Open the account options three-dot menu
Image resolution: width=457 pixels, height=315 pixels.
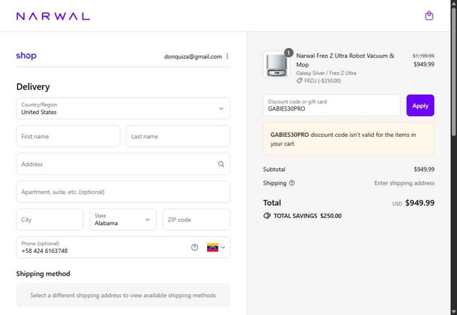click(227, 56)
